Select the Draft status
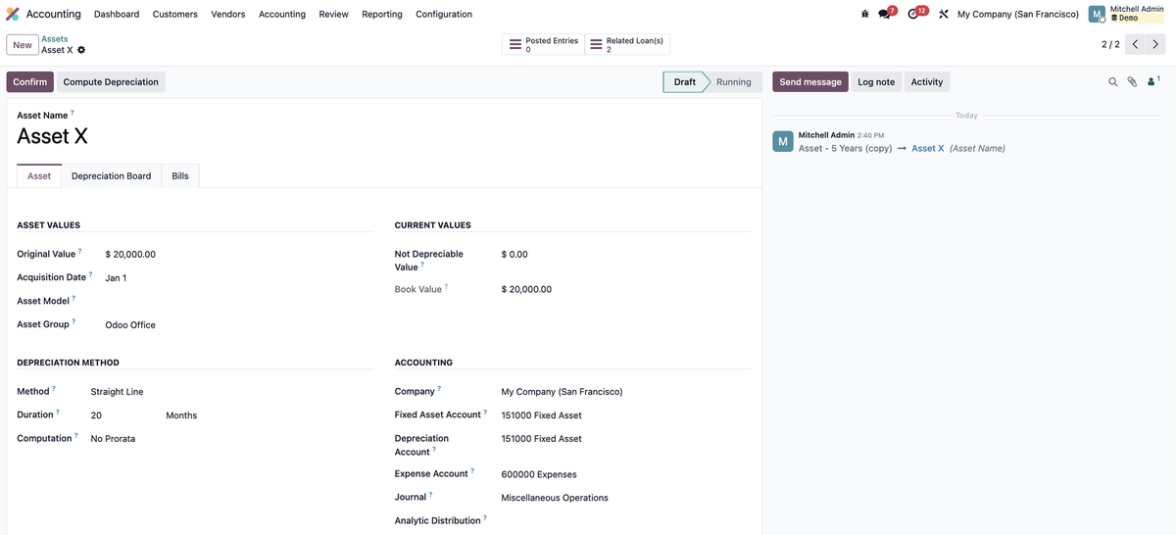Image resolution: width=1176 pixels, height=535 pixels. click(685, 82)
